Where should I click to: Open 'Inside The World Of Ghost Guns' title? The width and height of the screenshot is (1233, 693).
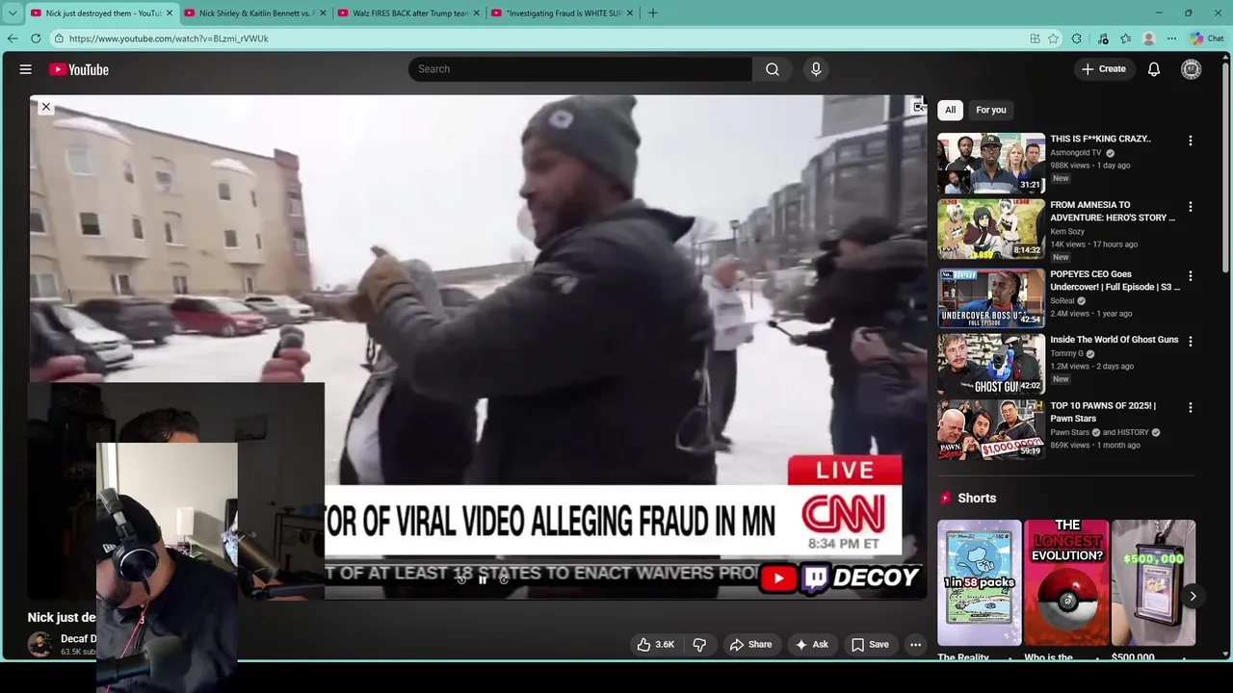click(1115, 340)
